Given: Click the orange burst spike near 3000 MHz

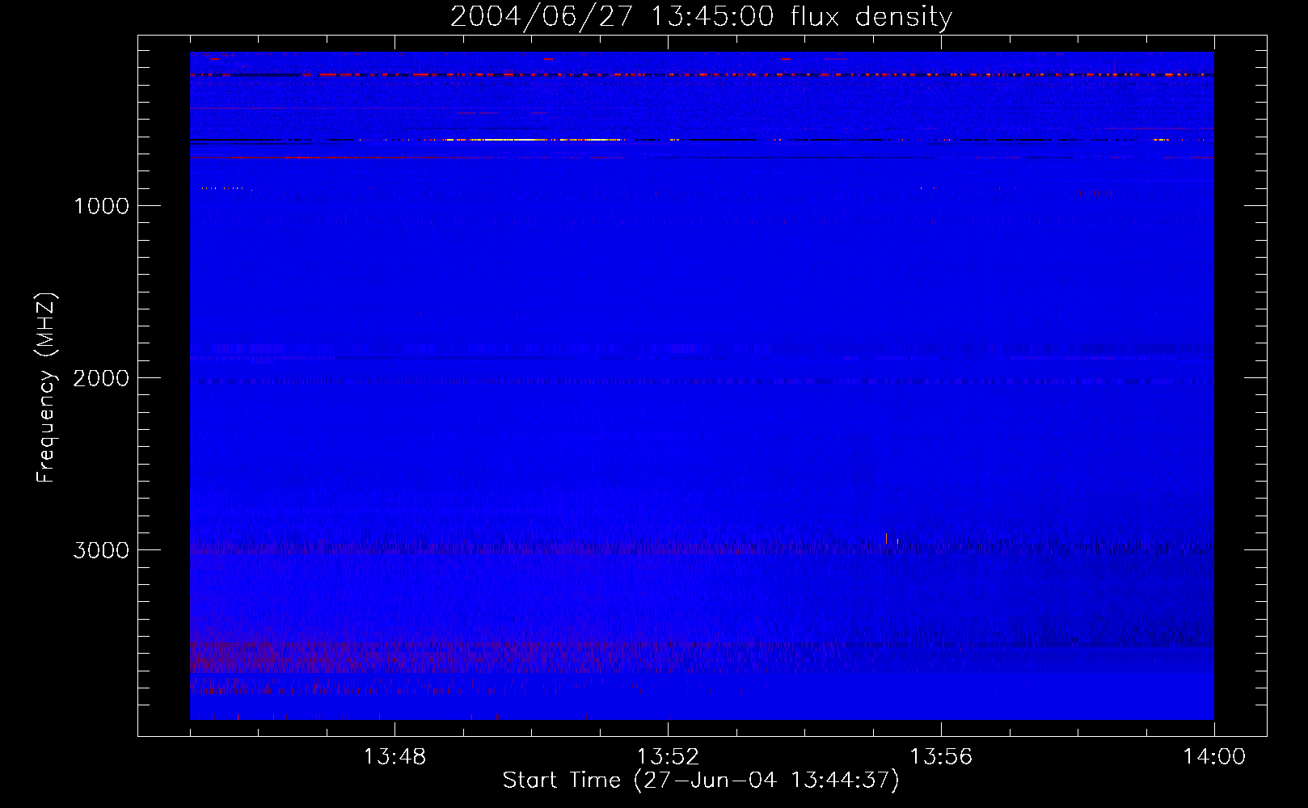Looking at the screenshot, I should 887,538.
